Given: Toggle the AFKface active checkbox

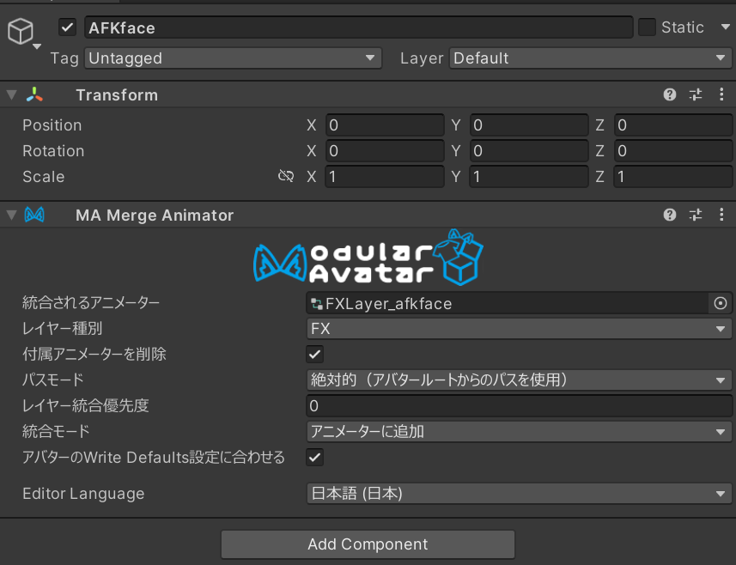Looking at the screenshot, I should pyautogui.click(x=68, y=27).
